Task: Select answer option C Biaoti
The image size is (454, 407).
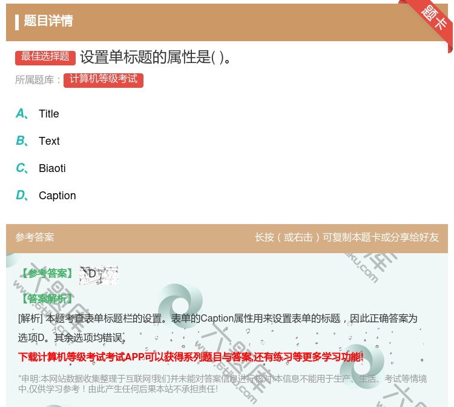Action: pyautogui.click(x=41, y=168)
